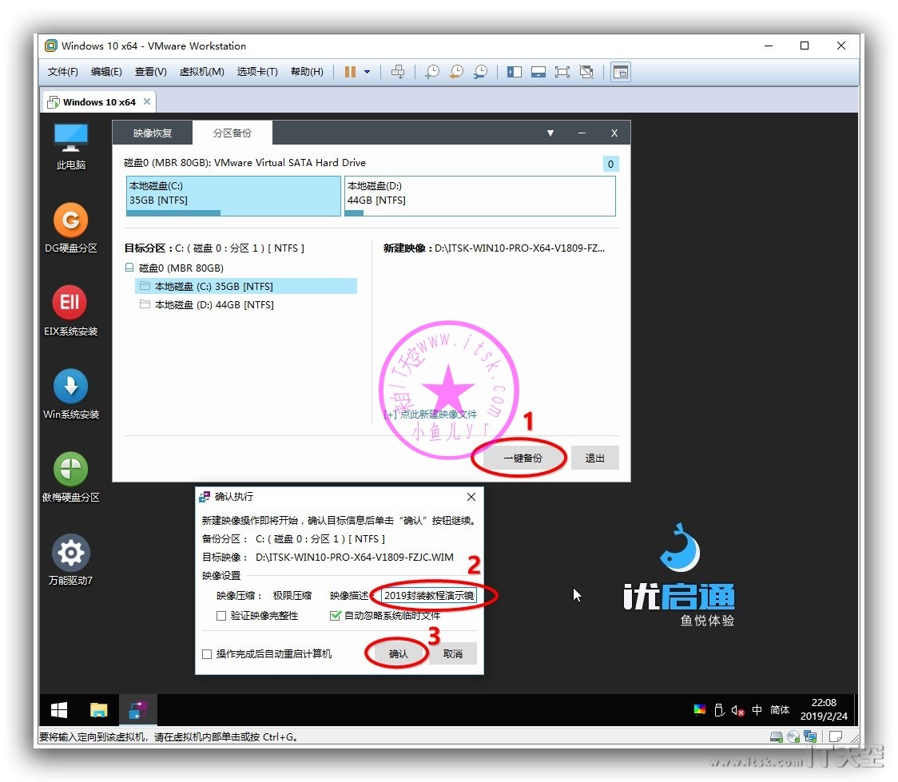The image size is (898, 782).
Task: Click the 取消 button in the dialog
Action: point(452,653)
